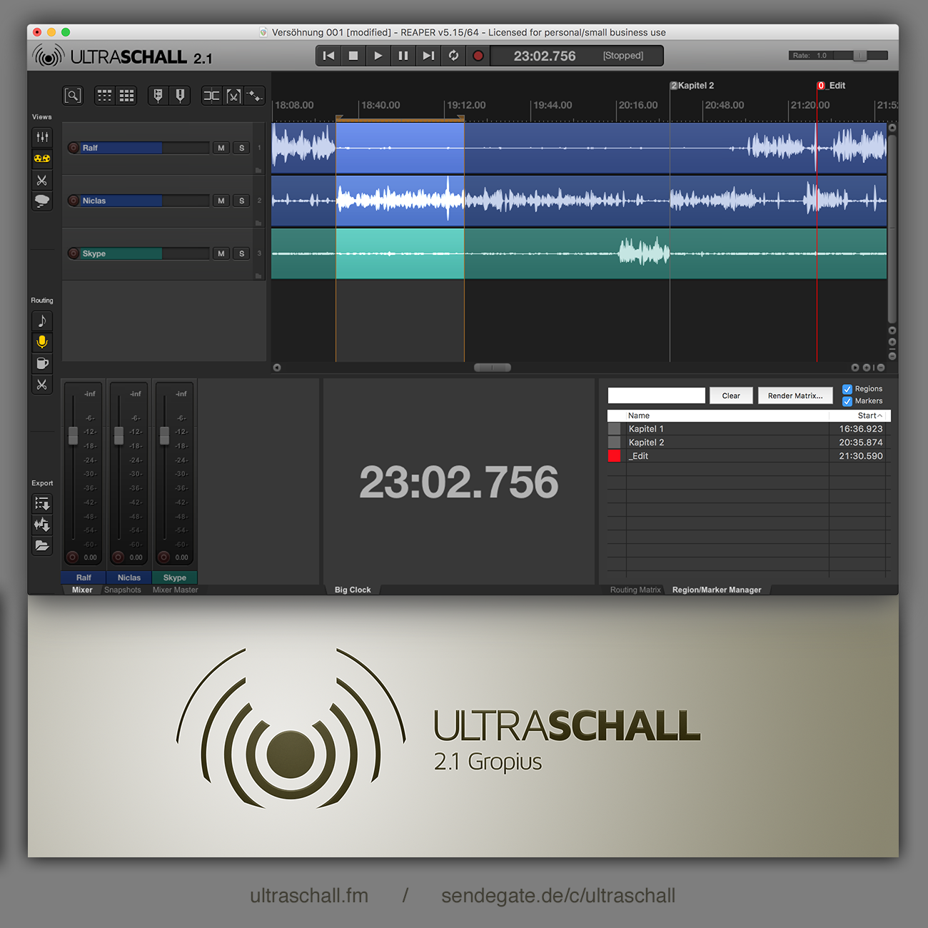Open the folder export icon
The height and width of the screenshot is (928, 928).
[x=42, y=546]
